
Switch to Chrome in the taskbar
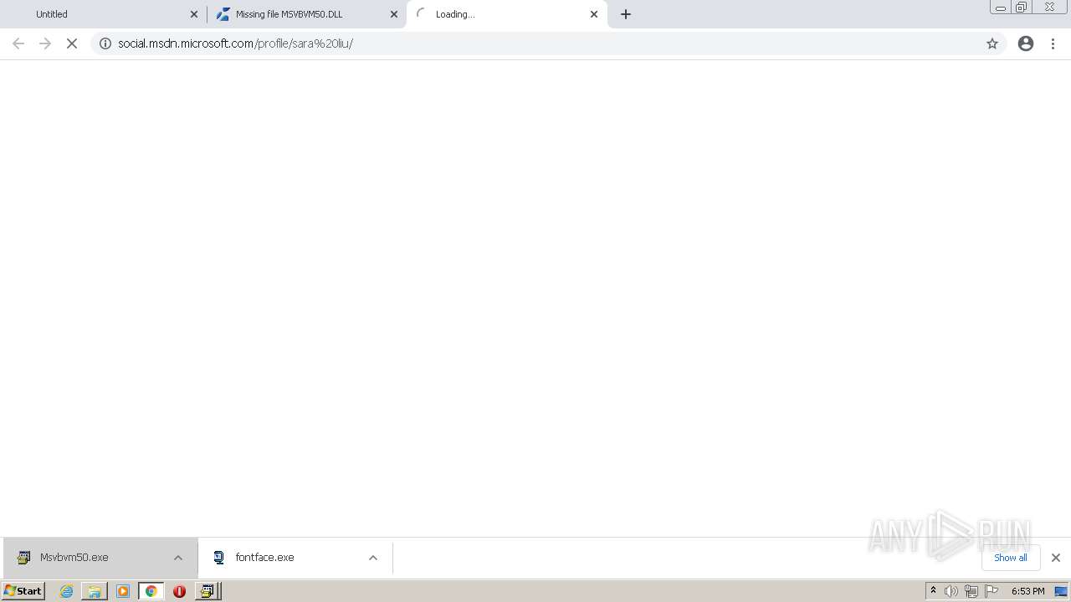[x=151, y=591]
